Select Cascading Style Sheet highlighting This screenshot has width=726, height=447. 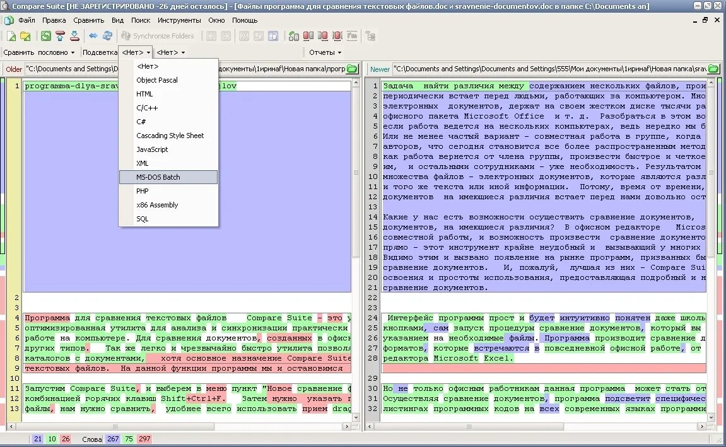click(168, 136)
